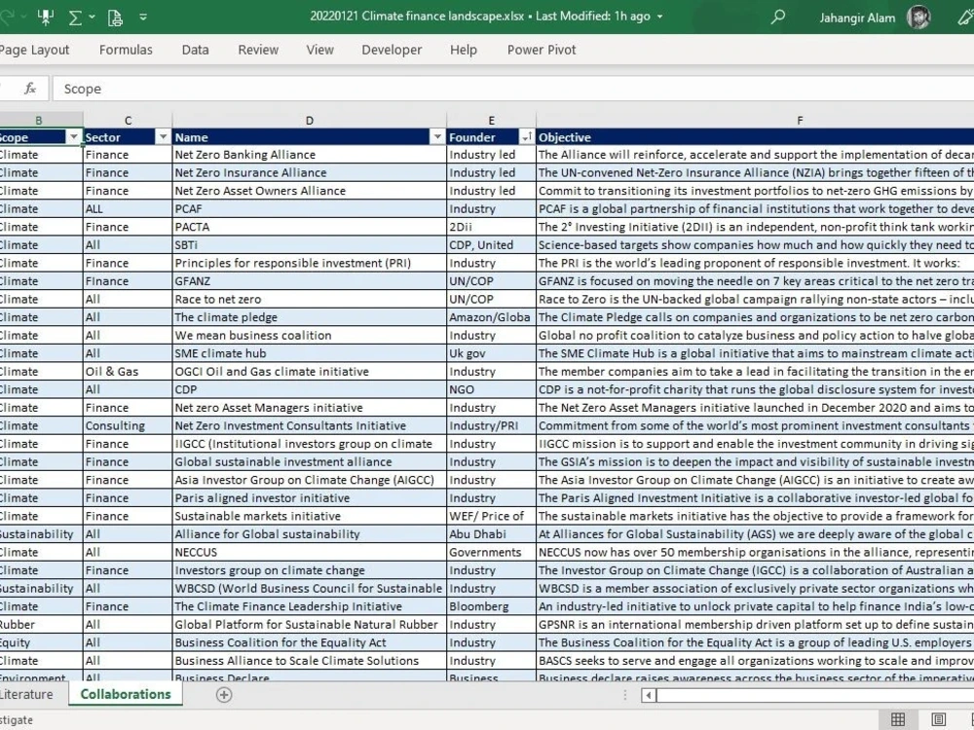The height and width of the screenshot is (730, 974).
Task: Click the horizontal scrollbar track
Action: point(815,695)
